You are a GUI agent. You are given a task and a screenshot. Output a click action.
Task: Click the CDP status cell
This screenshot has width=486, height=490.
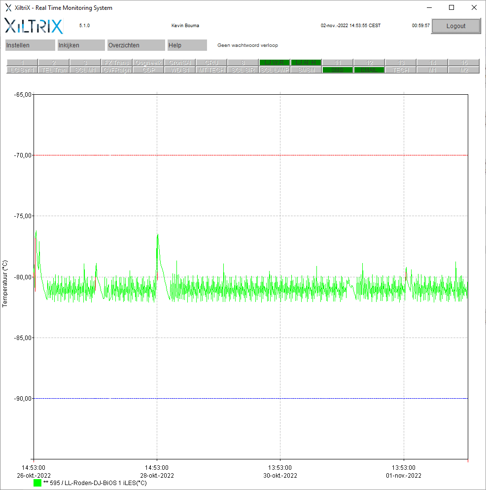[x=148, y=70]
